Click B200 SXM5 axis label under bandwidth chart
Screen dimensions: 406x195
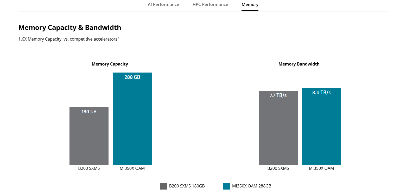tap(278, 168)
